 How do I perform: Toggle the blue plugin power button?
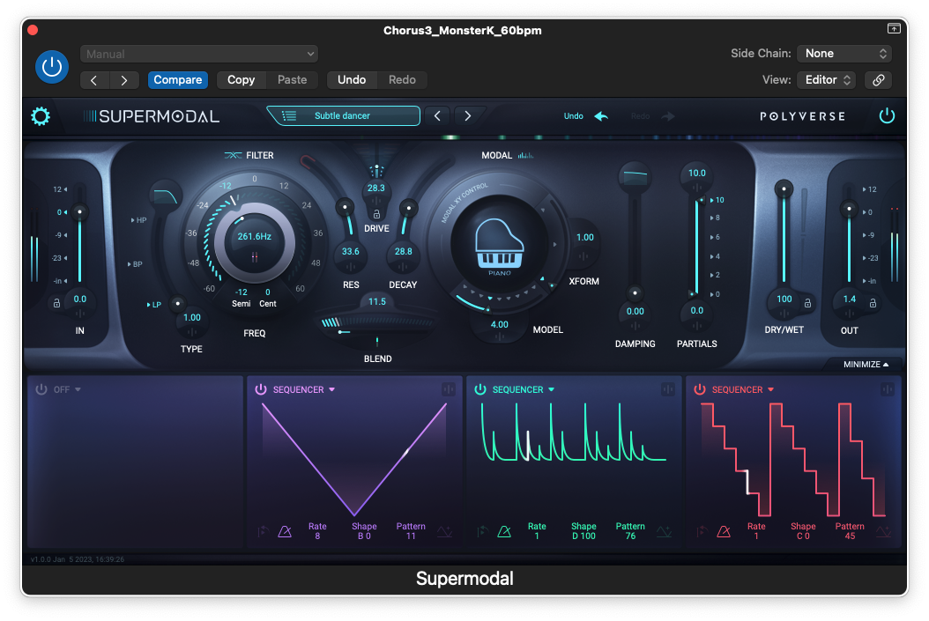[52, 67]
